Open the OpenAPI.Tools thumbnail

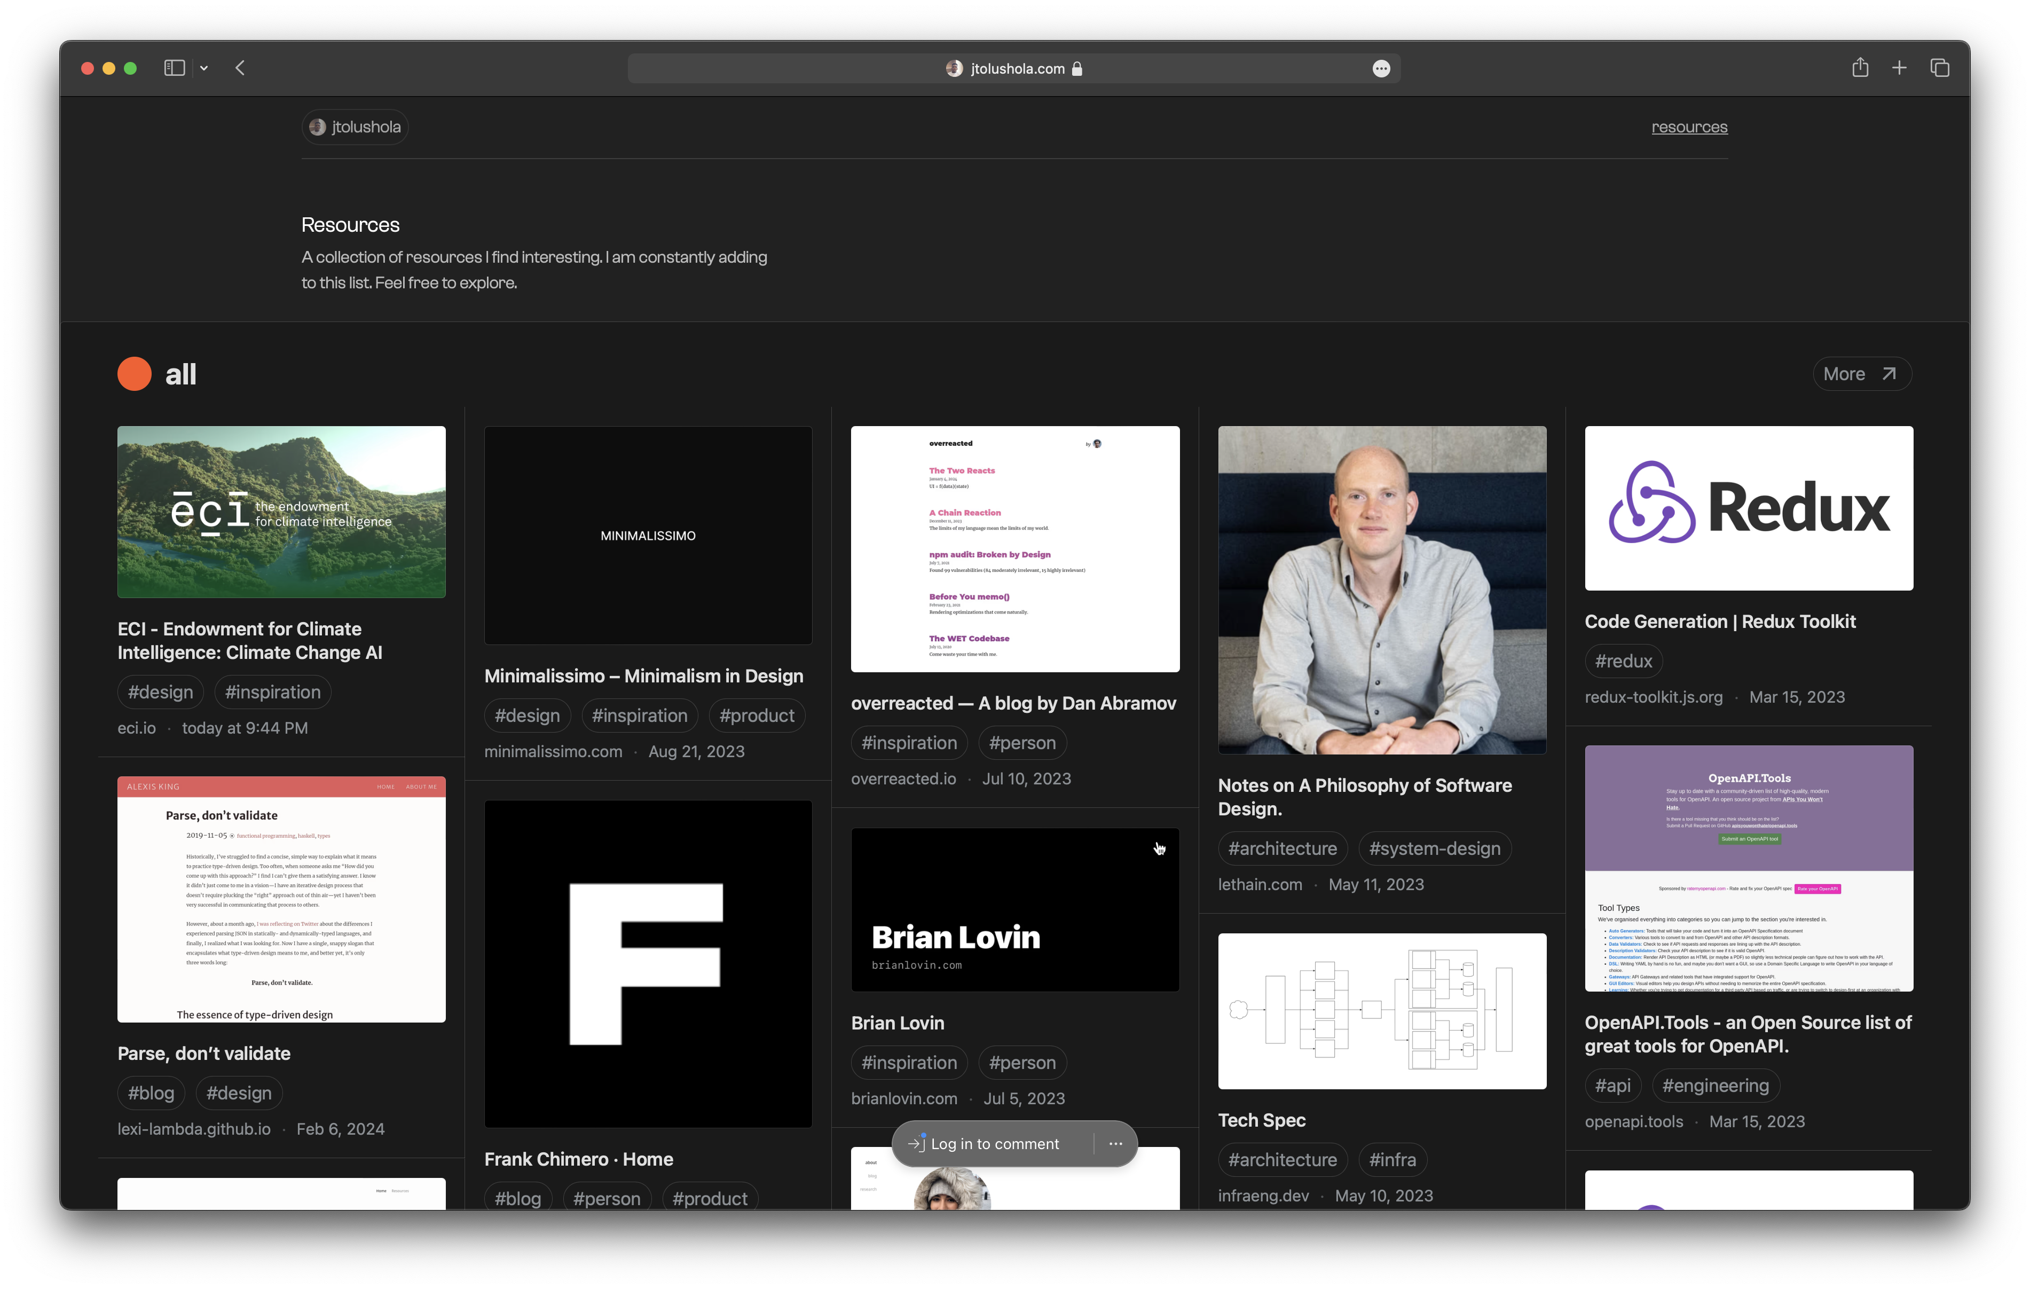coord(1749,868)
